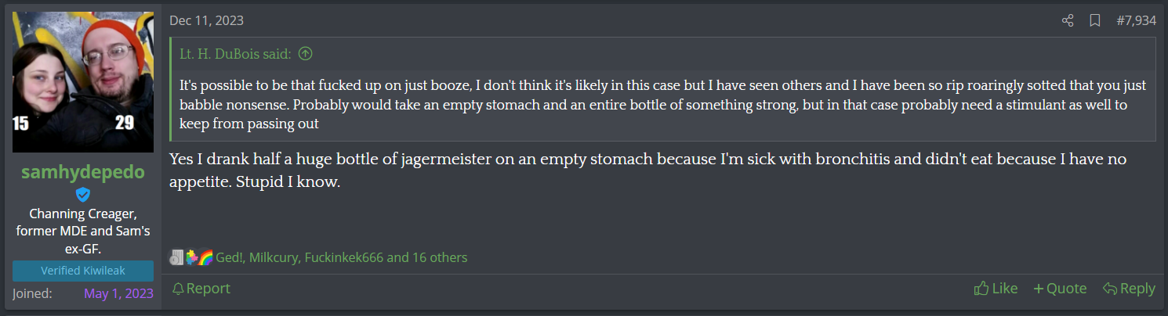Click the Verified Kiwileak banner
The image size is (1168, 316).
tap(82, 271)
